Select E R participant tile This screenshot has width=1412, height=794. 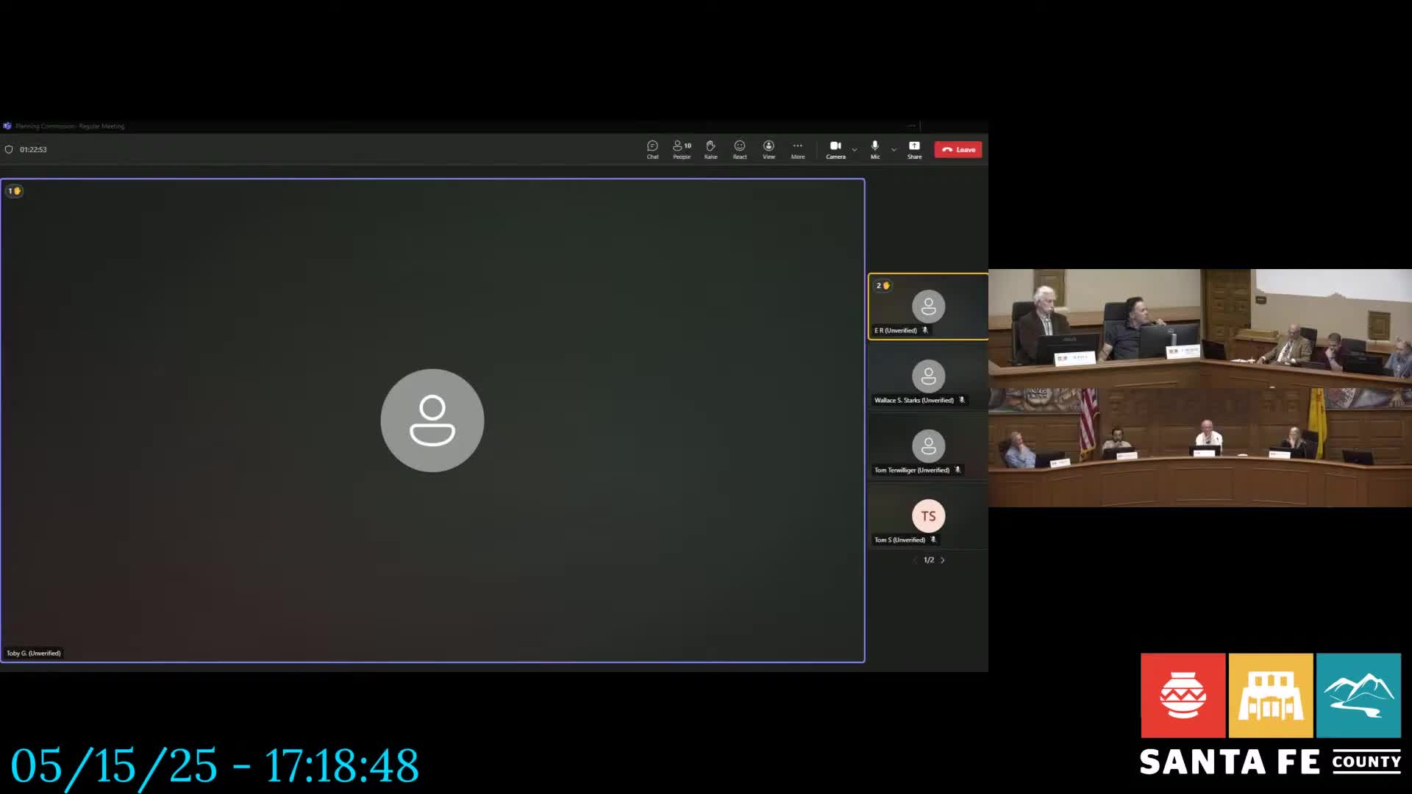coord(928,307)
